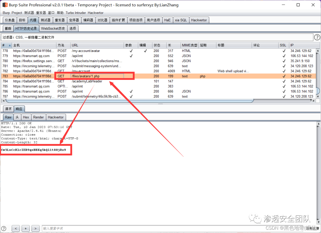Select the Raw view tab
This screenshot has width=321, height=233.
click(8, 117)
